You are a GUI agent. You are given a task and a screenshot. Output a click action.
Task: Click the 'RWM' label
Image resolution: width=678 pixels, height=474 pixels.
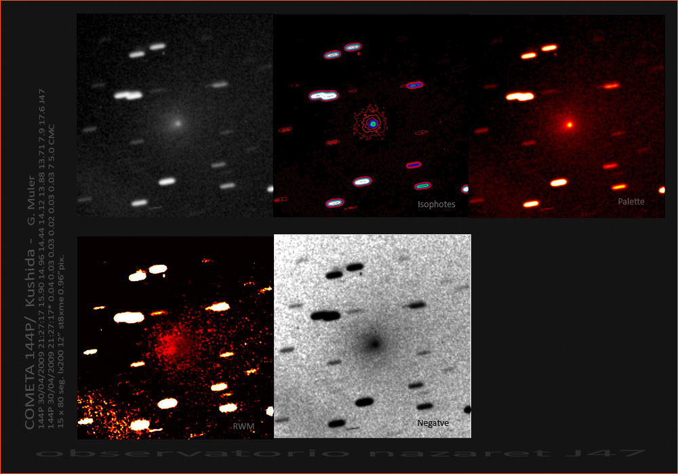(243, 427)
